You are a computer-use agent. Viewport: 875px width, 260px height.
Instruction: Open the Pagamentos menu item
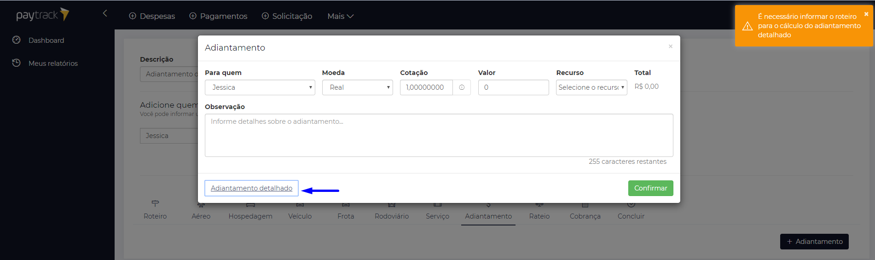(218, 16)
